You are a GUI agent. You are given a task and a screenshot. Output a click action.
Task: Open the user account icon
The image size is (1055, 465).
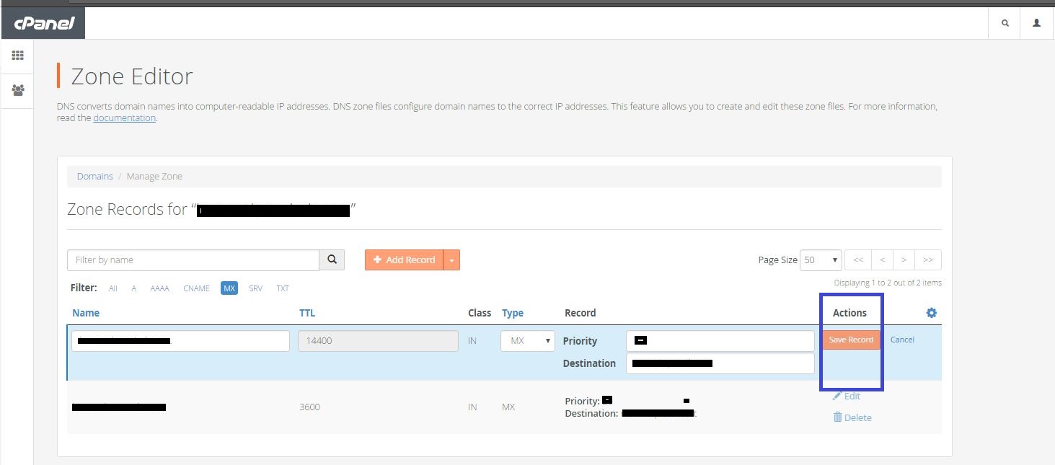(1037, 23)
